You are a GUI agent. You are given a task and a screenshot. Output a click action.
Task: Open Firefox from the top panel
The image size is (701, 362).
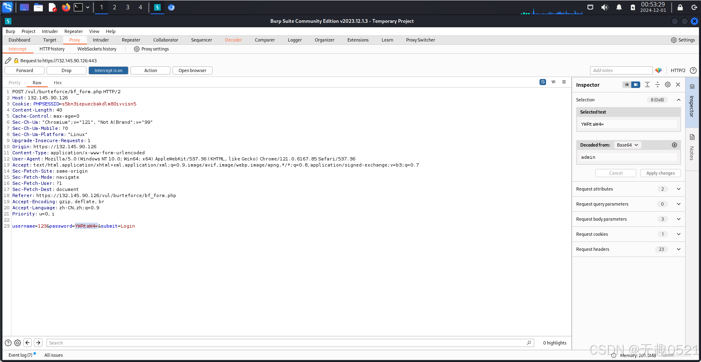click(66, 7)
